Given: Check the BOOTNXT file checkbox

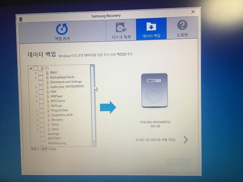Looking at the screenshot, I should click(43, 139).
